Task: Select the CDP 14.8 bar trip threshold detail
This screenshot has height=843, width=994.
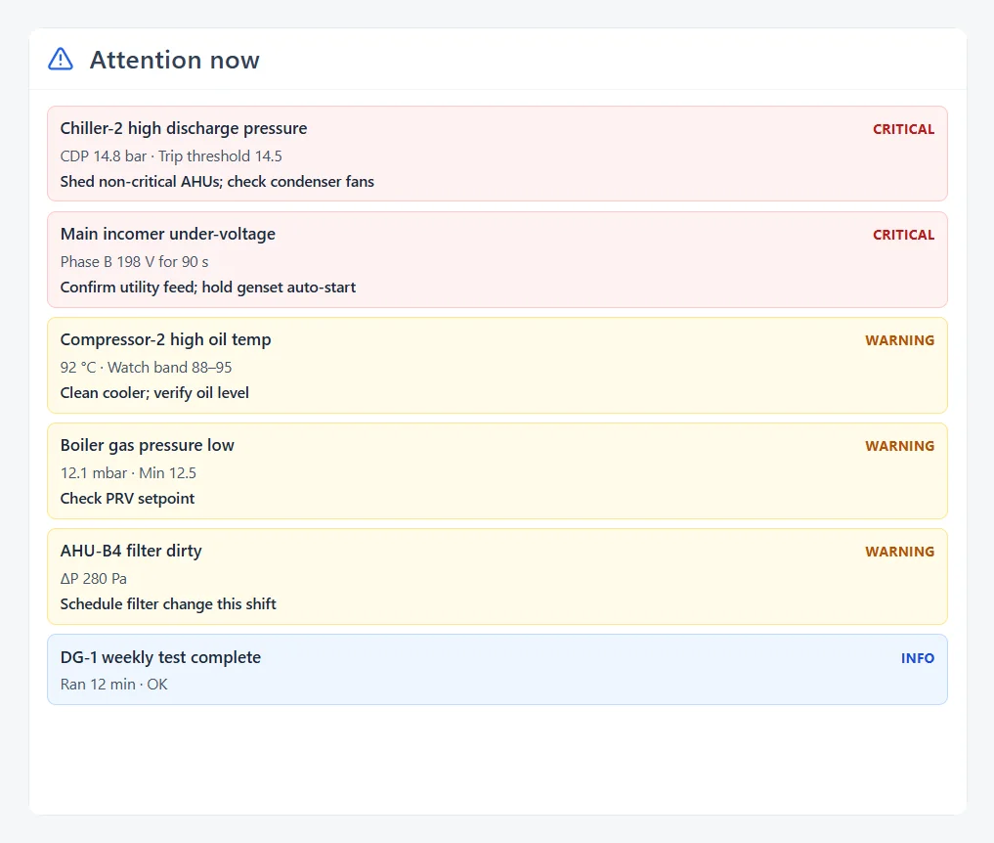Action: click(171, 156)
